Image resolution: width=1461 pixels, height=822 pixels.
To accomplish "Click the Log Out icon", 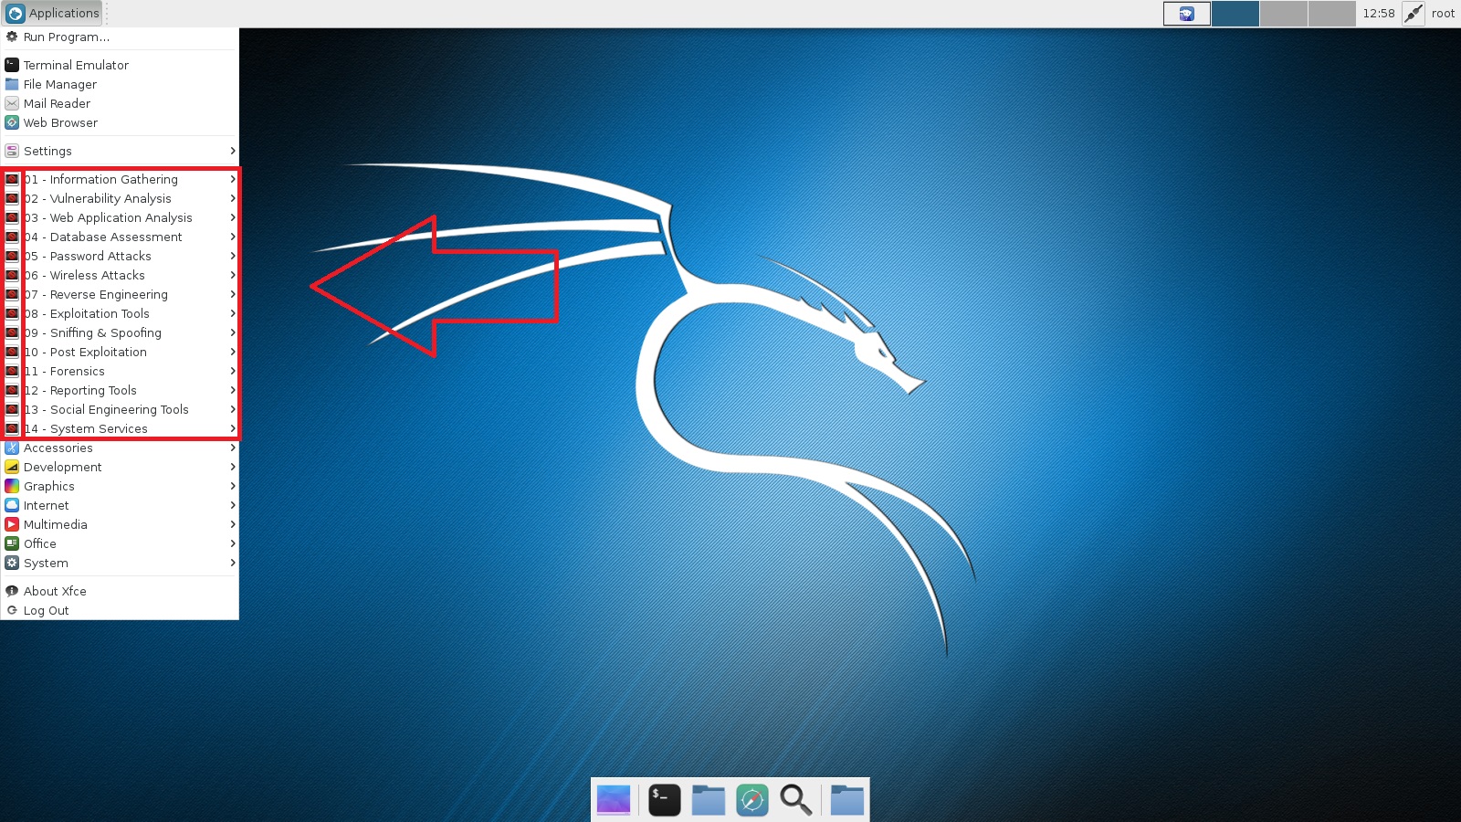I will pyautogui.click(x=12, y=610).
